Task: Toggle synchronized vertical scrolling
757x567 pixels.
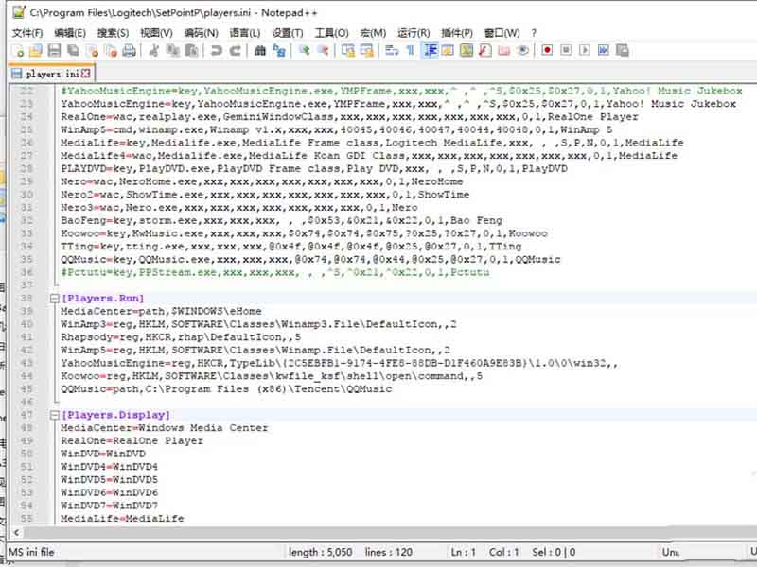Action: tap(348, 51)
